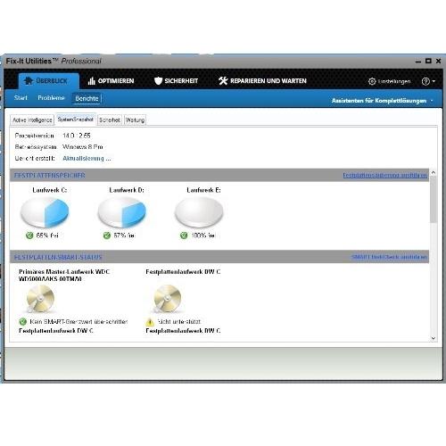Select the Active Intelligence report tab

[x=32, y=120]
